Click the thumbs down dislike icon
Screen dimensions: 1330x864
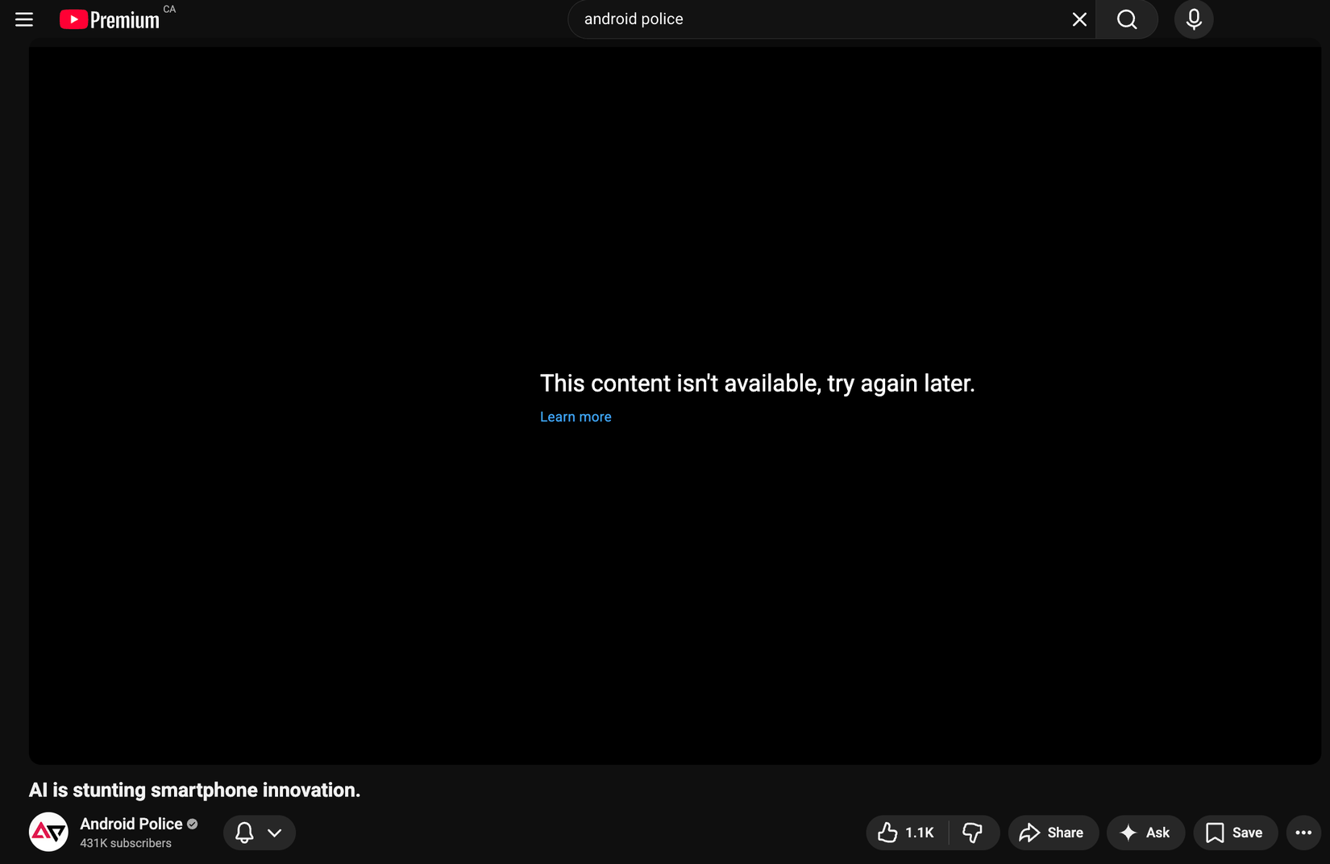pos(973,833)
